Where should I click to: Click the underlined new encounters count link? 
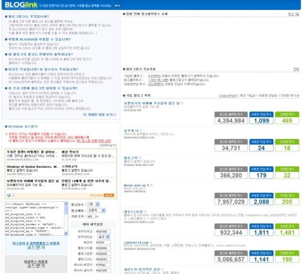click(x=156, y=84)
